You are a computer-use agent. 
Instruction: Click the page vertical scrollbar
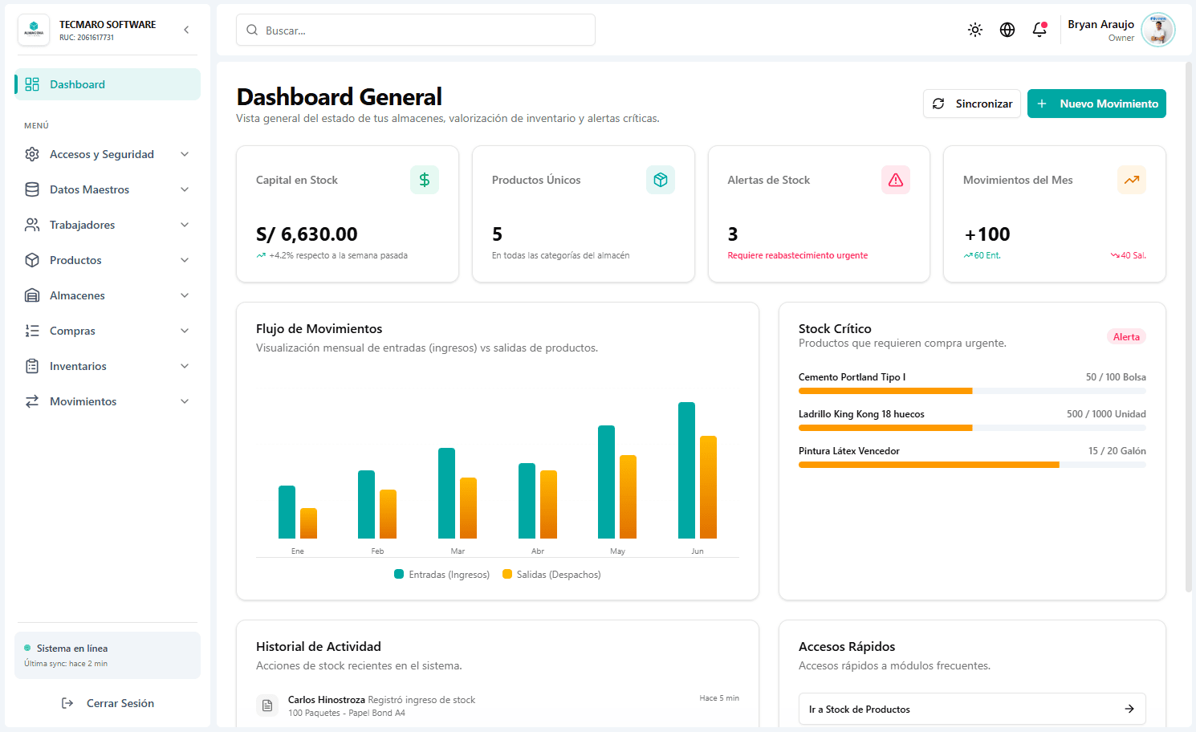(1189, 327)
